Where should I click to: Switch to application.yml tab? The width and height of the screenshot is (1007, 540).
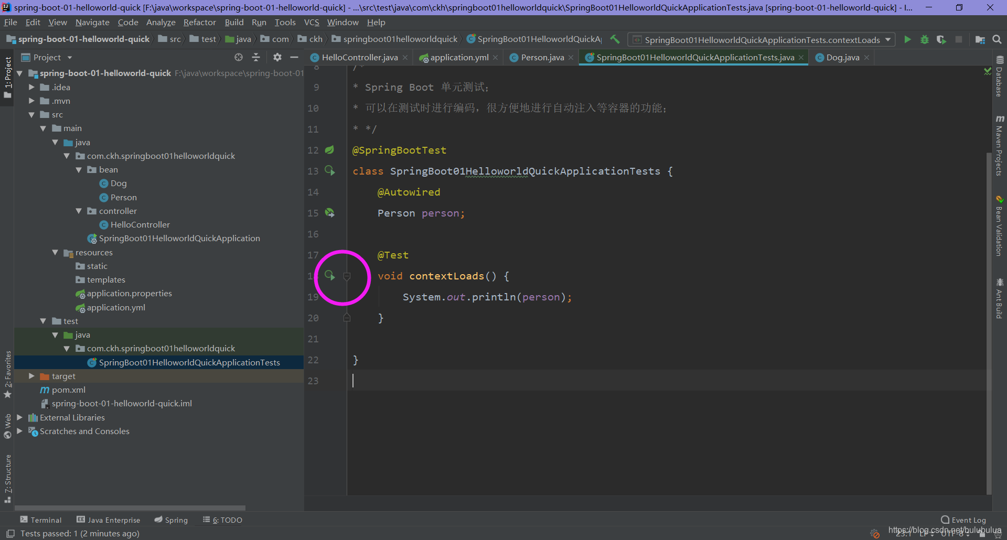coord(459,57)
